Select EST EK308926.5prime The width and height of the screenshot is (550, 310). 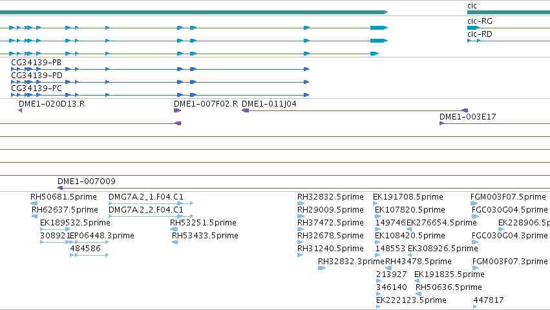(x=443, y=249)
